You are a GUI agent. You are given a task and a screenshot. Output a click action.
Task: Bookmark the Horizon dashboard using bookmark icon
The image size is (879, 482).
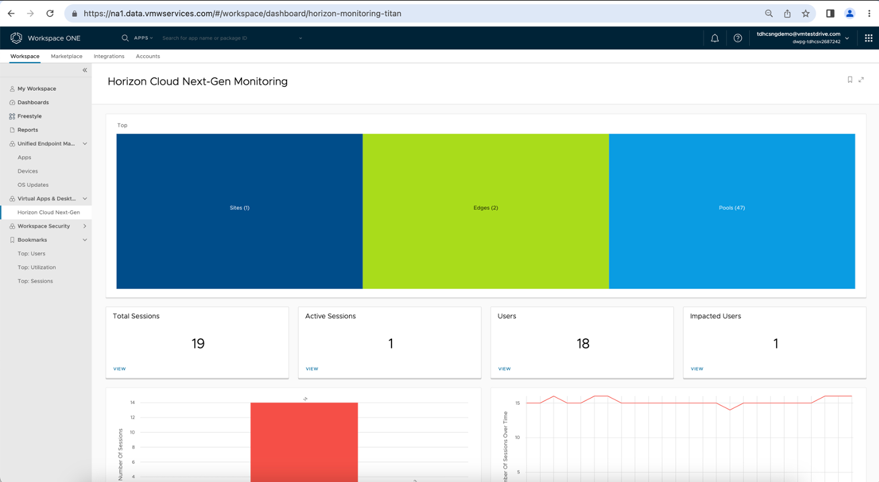849,79
